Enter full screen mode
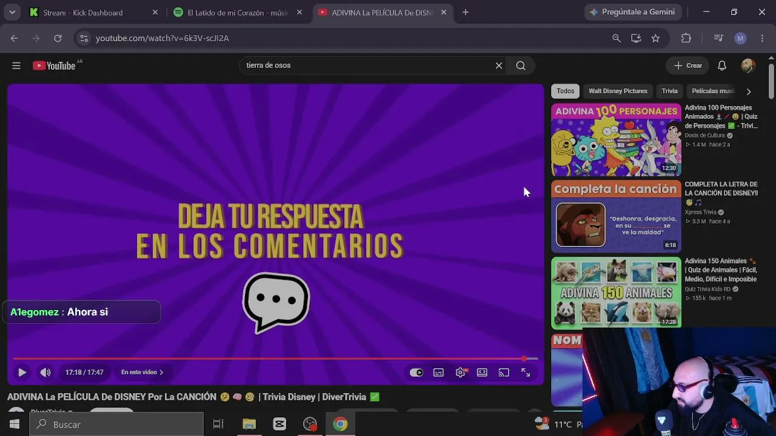 pos(526,372)
